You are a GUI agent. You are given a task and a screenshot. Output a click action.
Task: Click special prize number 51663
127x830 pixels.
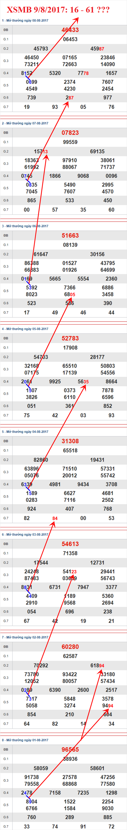70,235
